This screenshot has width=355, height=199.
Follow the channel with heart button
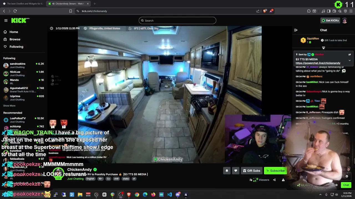tap(236, 171)
